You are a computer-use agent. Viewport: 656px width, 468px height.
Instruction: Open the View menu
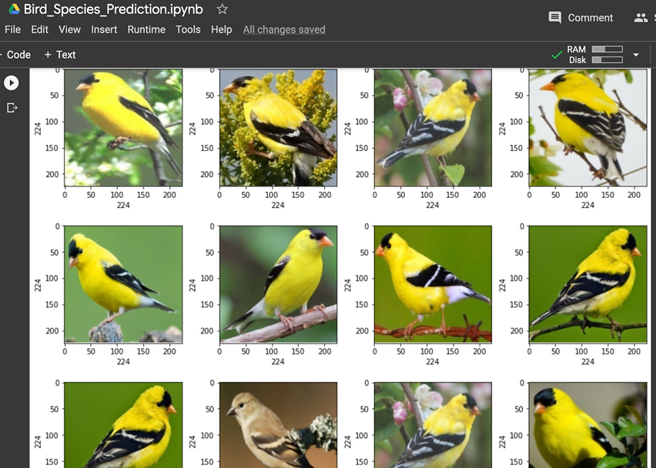pos(70,29)
